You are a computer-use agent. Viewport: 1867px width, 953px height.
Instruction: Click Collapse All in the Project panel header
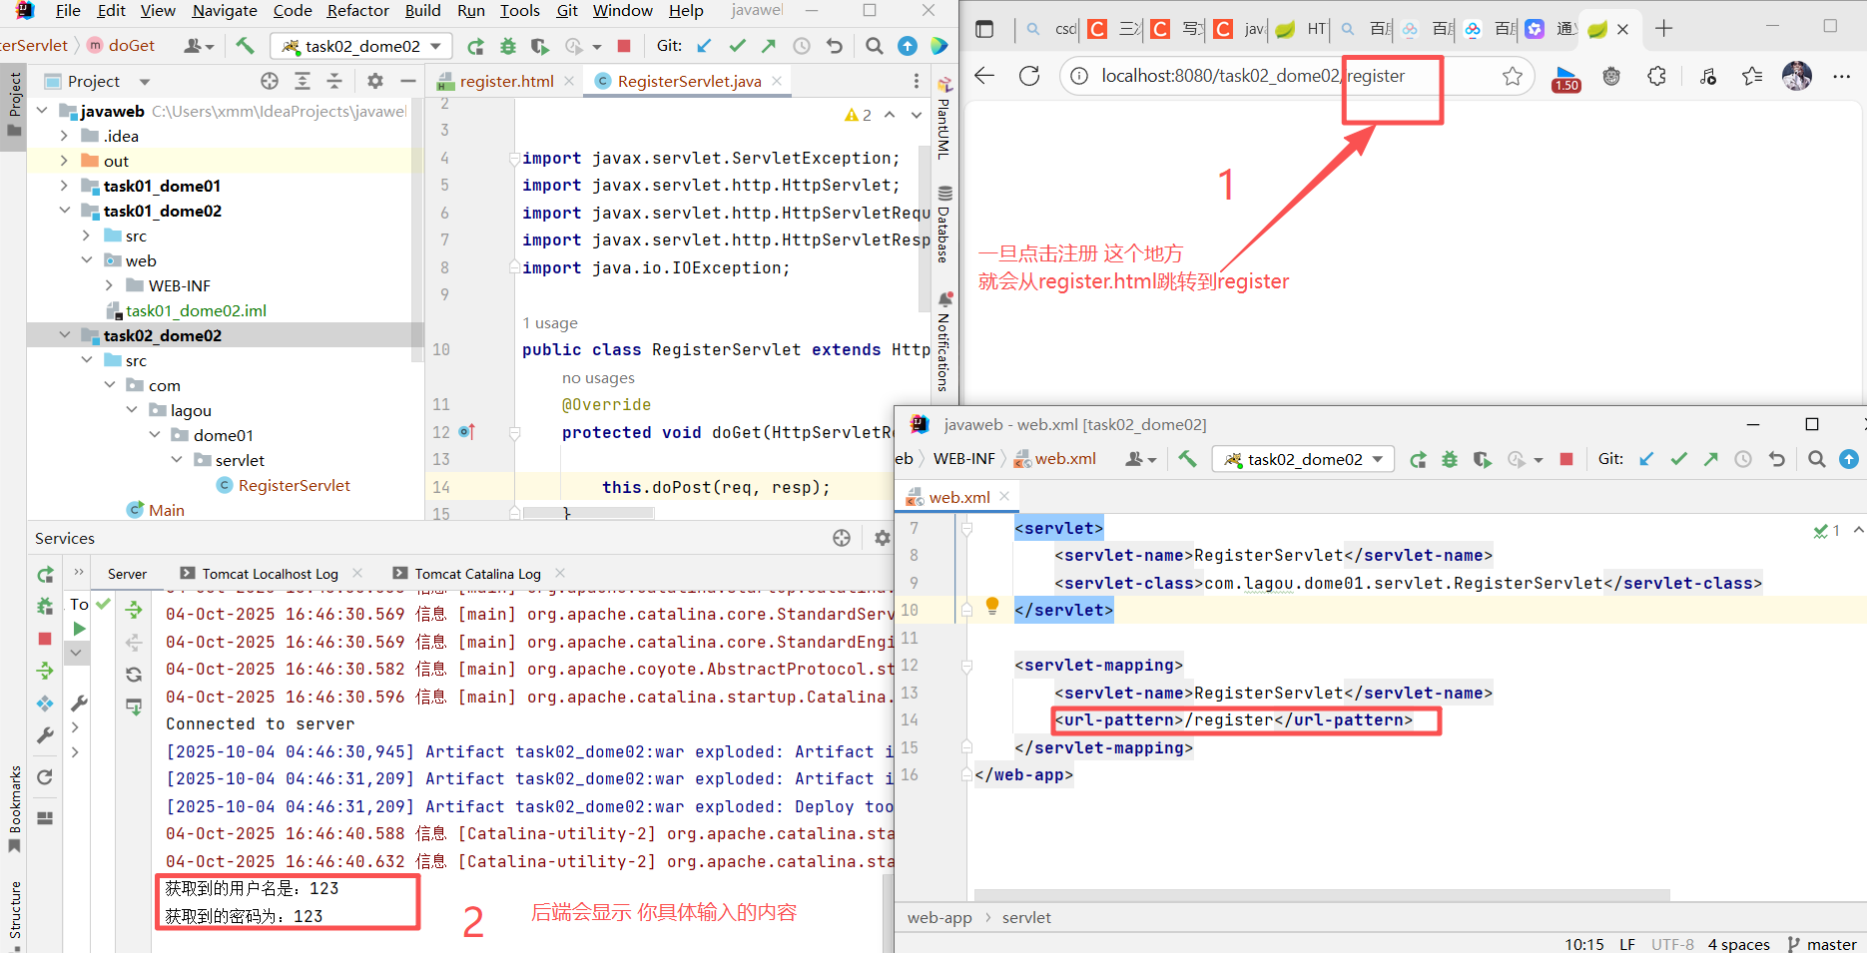pyautogui.click(x=334, y=81)
